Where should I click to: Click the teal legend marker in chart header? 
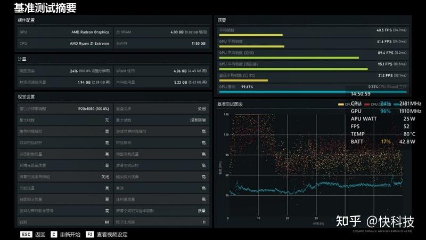click(396, 104)
